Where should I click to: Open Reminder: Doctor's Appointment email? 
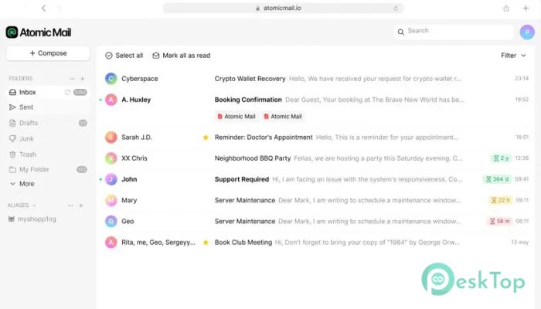(x=316, y=138)
